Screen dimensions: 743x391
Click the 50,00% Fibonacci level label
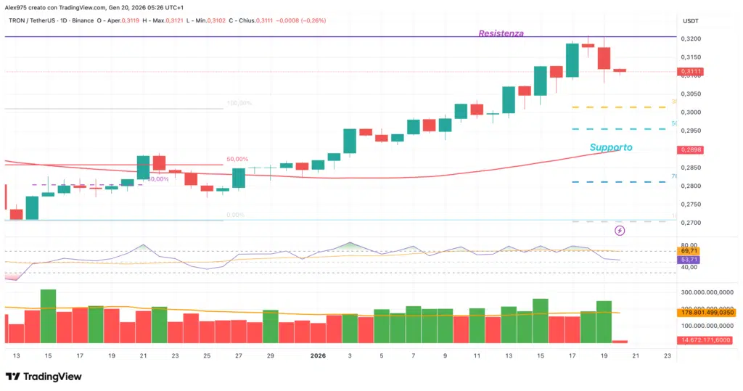coord(237,159)
